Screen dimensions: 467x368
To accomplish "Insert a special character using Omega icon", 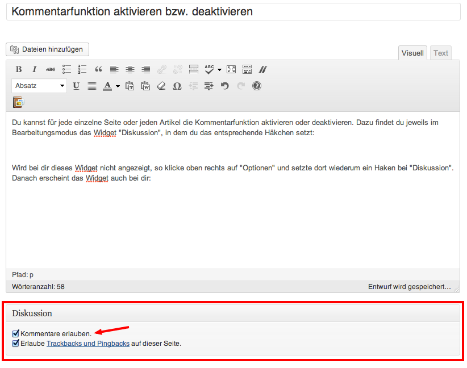I will (x=177, y=86).
